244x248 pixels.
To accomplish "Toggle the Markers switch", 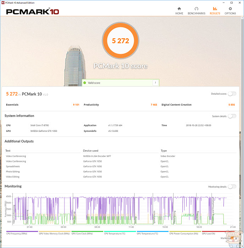I will tap(234, 238).
